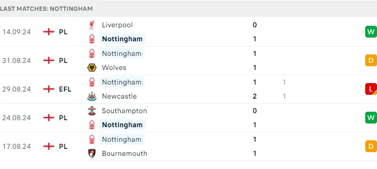Open the Bournemouth team link
Screen dimensions: 377x169
[x=124, y=154]
